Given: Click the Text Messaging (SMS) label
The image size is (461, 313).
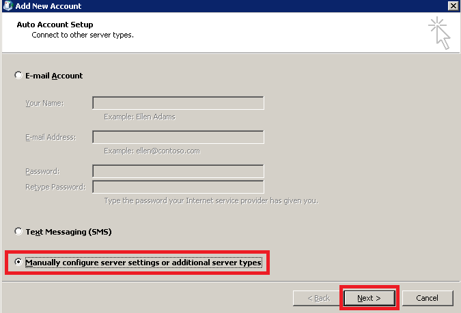Looking at the screenshot, I should point(68,232).
